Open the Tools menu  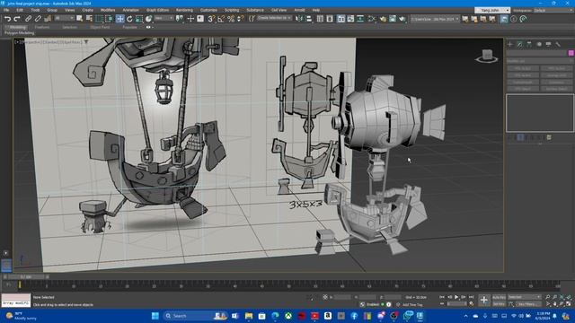tap(35, 10)
